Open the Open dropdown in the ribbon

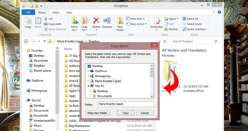tap(171, 19)
